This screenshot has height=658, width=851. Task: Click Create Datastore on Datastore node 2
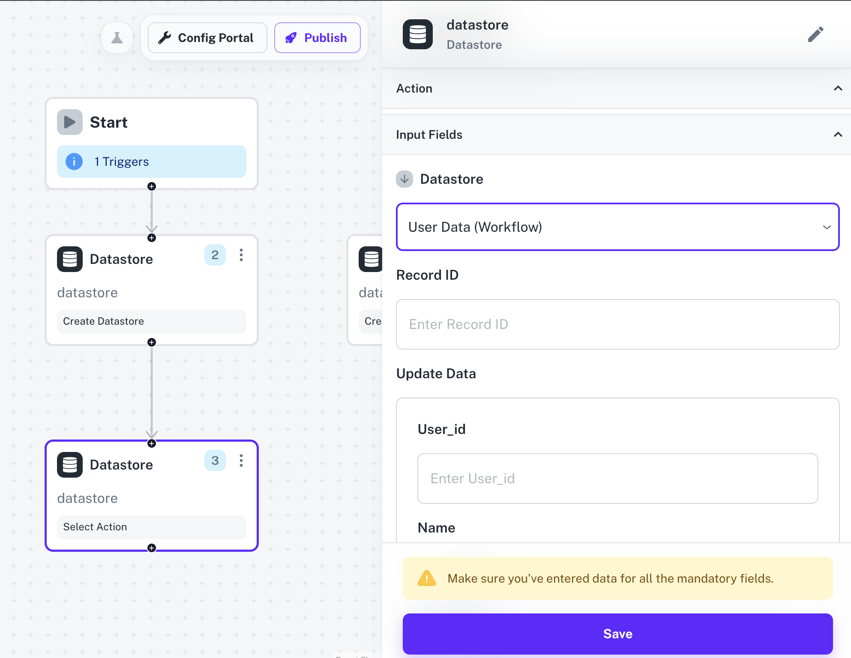pyautogui.click(x=151, y=321)
